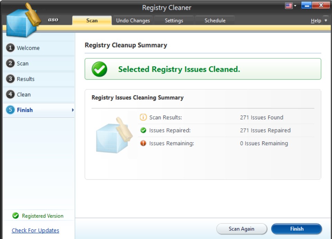
Task: Select step 1 Welcome in sidebar
Action: pyautogui.click(x=39, y=48)
